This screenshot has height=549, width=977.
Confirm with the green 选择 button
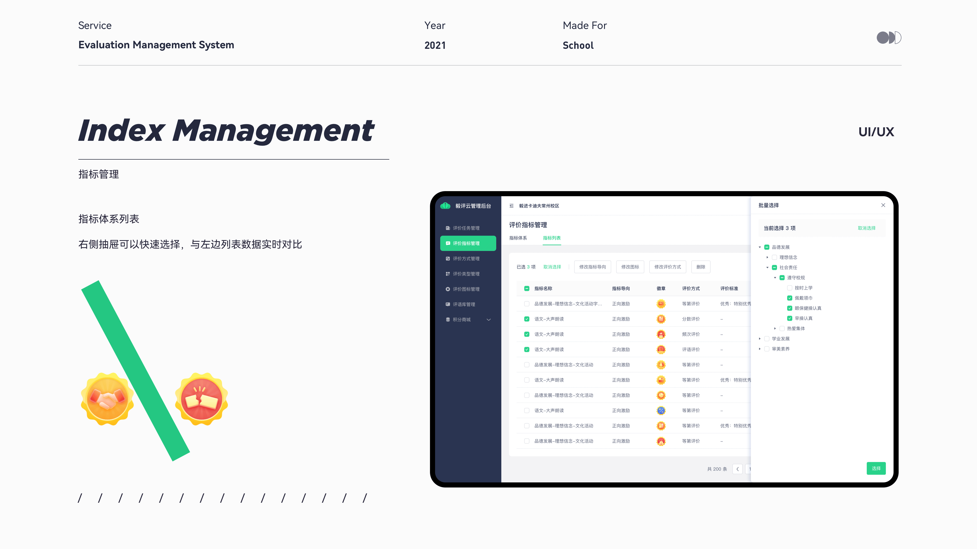click(876, 468)
